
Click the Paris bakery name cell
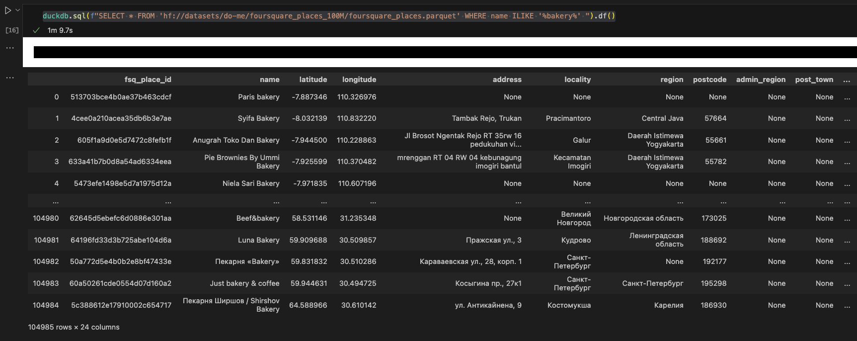click(258, 97)
